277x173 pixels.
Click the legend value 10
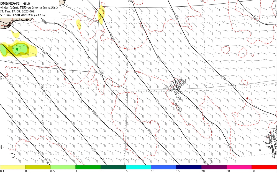click(153, 171)
